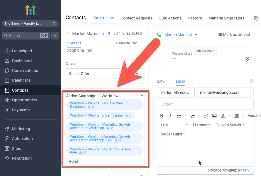Open the Bulk Actions tab
The width and height of the screenshot is (261, 176).
(170, 18)
